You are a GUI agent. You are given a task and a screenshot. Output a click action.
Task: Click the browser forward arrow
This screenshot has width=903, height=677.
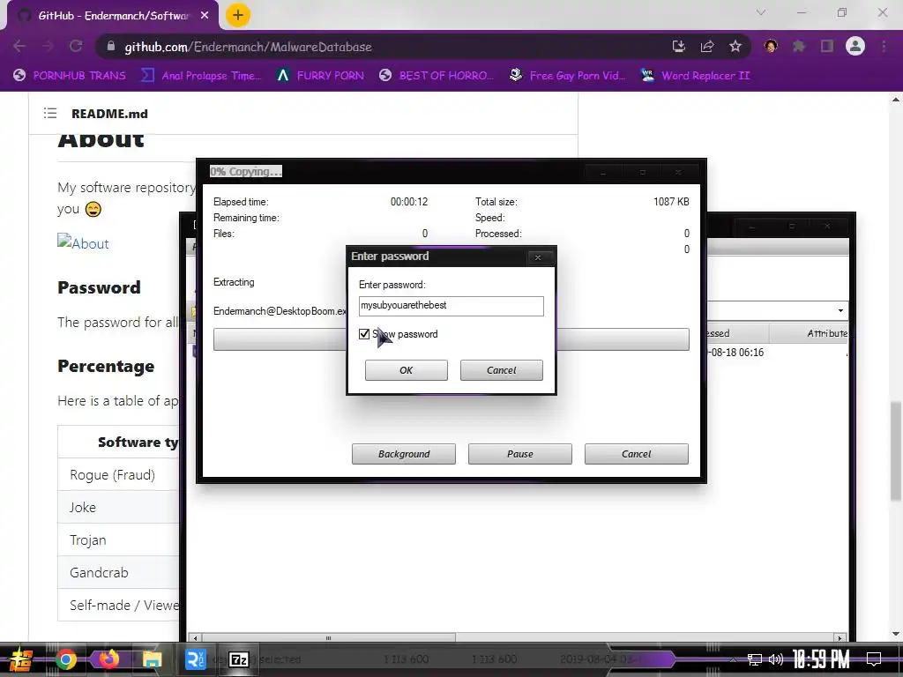[x=48, y=46]
